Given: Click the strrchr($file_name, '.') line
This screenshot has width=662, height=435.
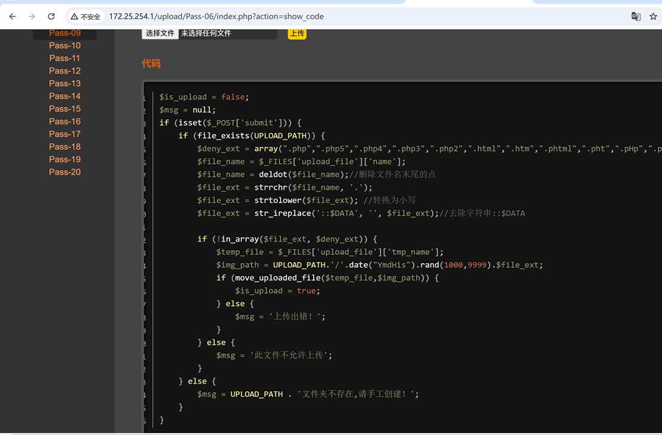Looking at the screenshot, I should 285,187.
